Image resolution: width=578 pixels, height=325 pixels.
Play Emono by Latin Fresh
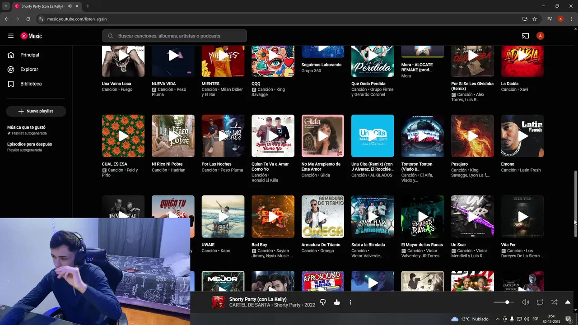coord(522,136)
